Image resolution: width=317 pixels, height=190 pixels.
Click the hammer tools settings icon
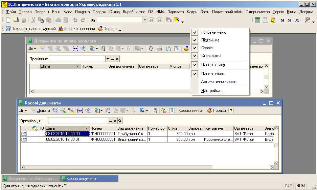(308, 20)
